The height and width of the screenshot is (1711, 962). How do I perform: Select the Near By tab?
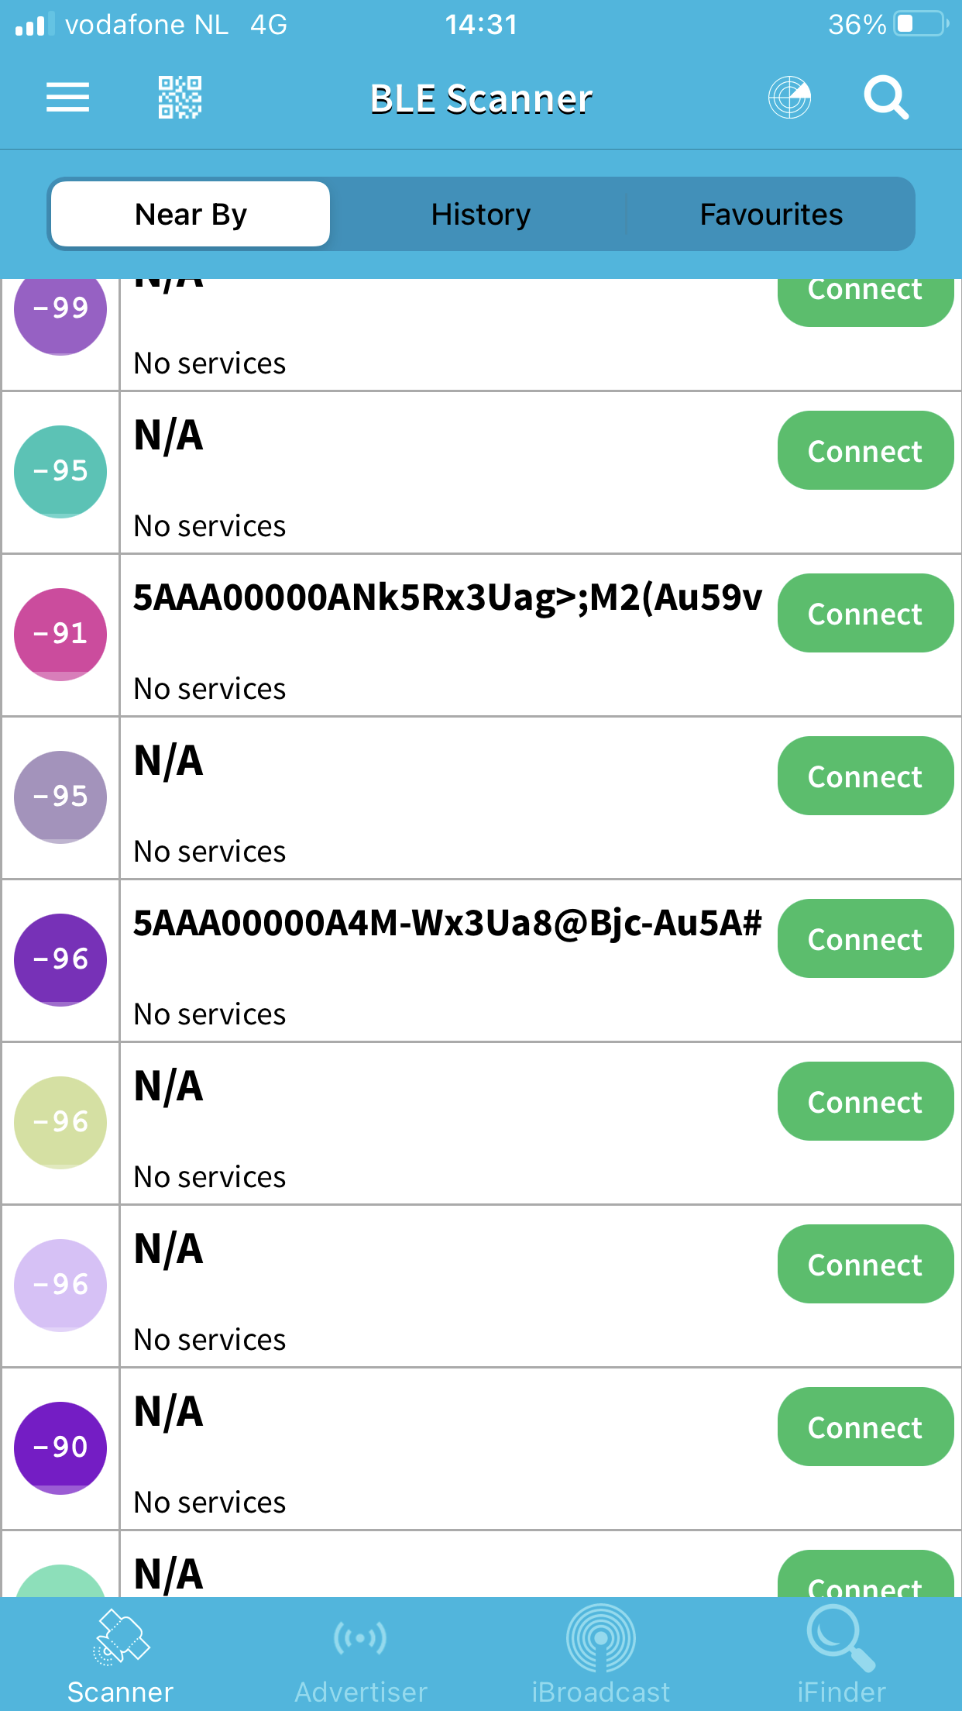click(x=191, y=214)
